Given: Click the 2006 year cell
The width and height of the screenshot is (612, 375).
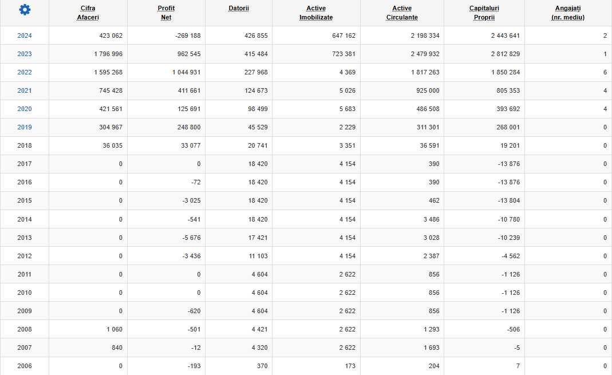Looking at the screenshot, I should pos(25,366).
